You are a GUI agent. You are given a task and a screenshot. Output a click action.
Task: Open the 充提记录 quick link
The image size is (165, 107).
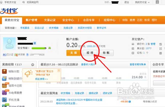pos(68,28)
